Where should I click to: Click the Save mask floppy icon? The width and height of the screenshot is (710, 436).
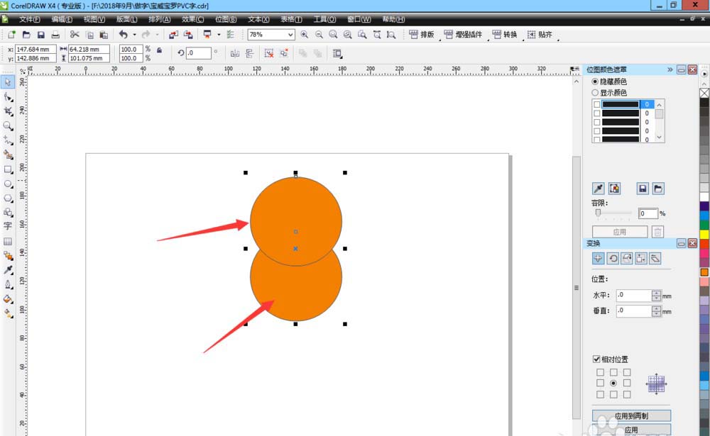coord(643,189)
